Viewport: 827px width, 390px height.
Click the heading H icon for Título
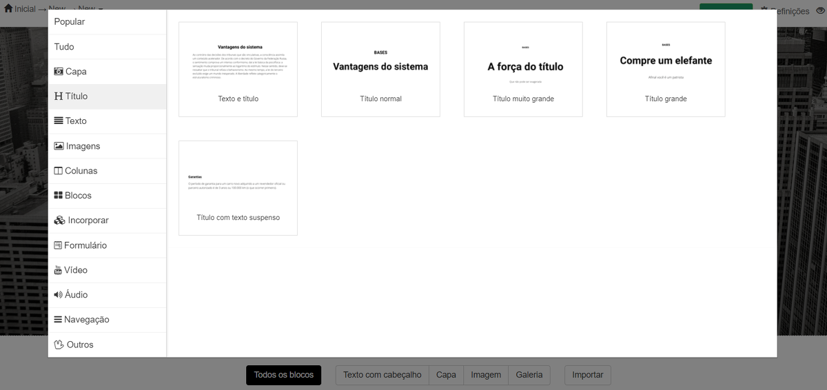click(x=59, y=96)
